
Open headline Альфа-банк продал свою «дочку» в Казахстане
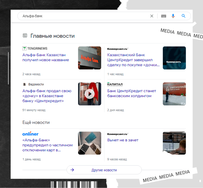(x=47, y=96)
